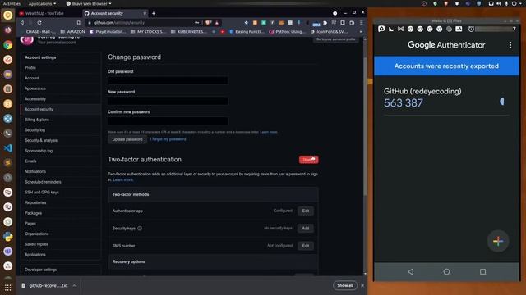Tap the Android home circle button

point(446,271)
